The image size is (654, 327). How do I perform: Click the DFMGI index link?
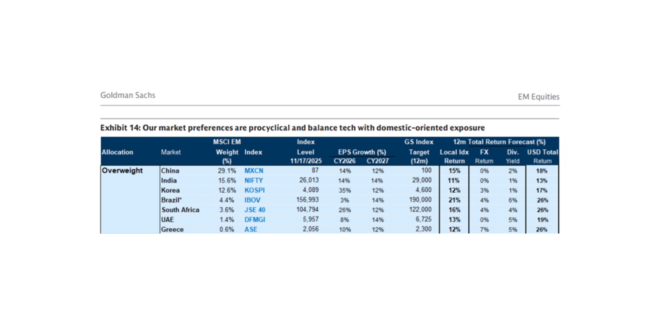(x=255, y=220)
